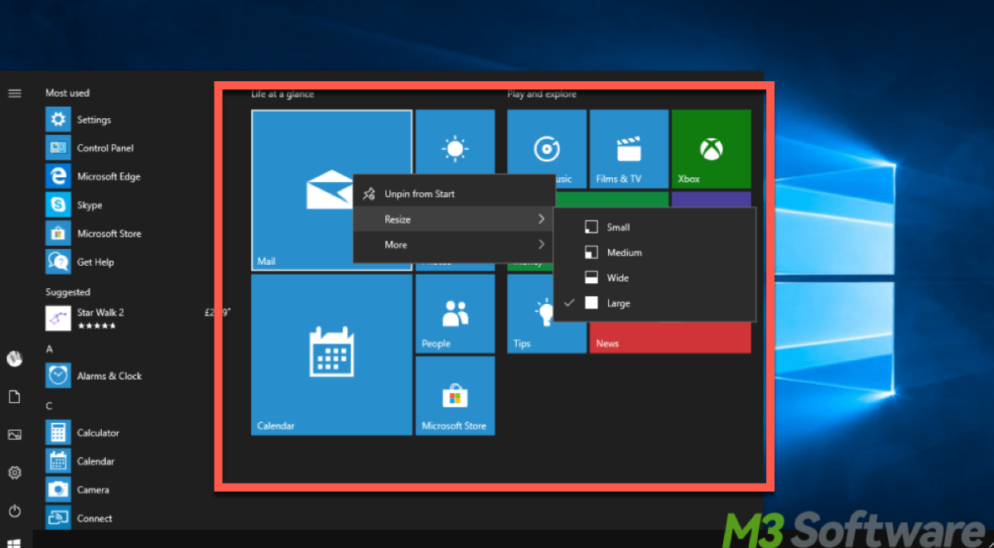Viewport: 994px width, 548px height.
Task: Click the Windows Start button on the taskbar
Action: coord(14,542)
